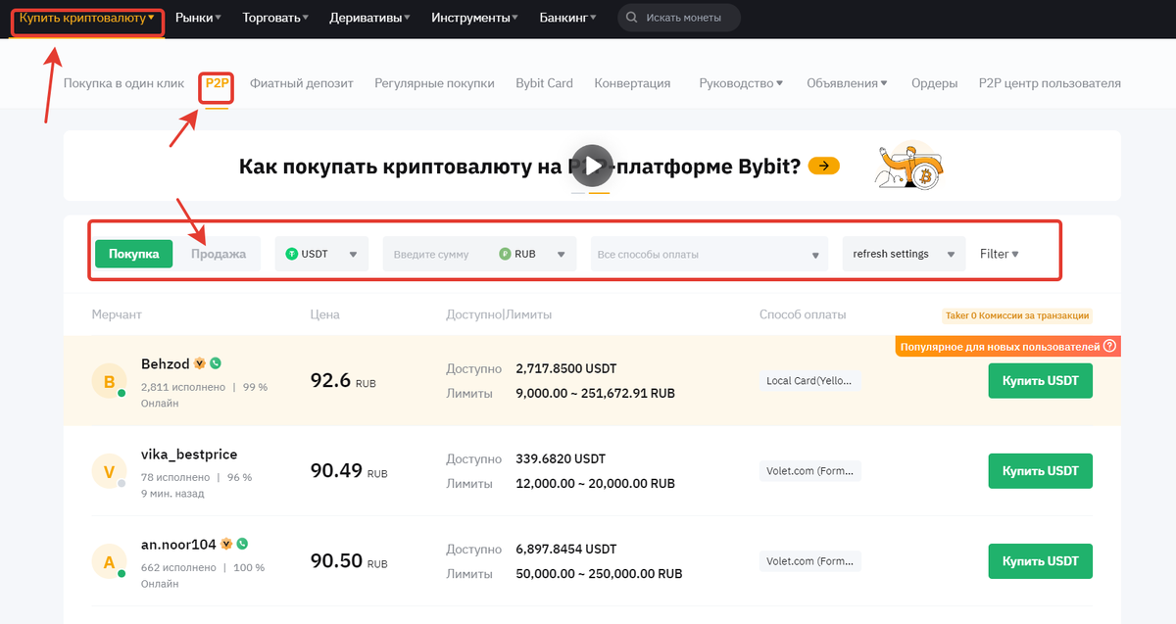
Task: Select the P2P tab
Action: pyautogui.click(x=217, y=83)
